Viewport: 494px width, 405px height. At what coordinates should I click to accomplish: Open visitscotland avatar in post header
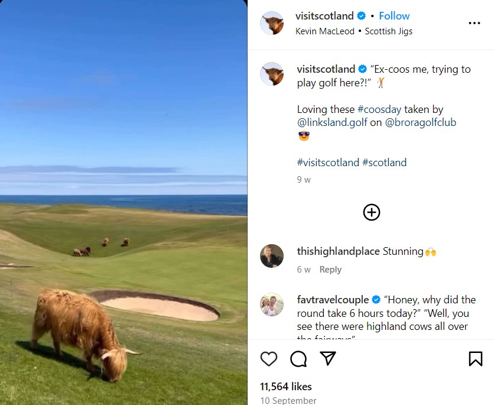click(272, 23)
